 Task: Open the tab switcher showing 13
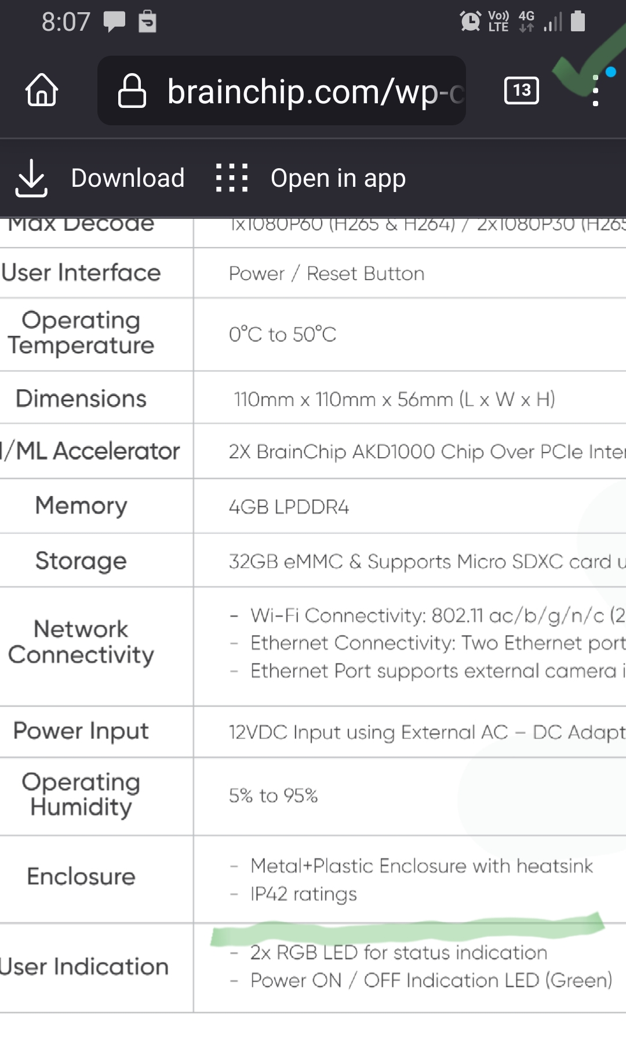click(522, 90)
